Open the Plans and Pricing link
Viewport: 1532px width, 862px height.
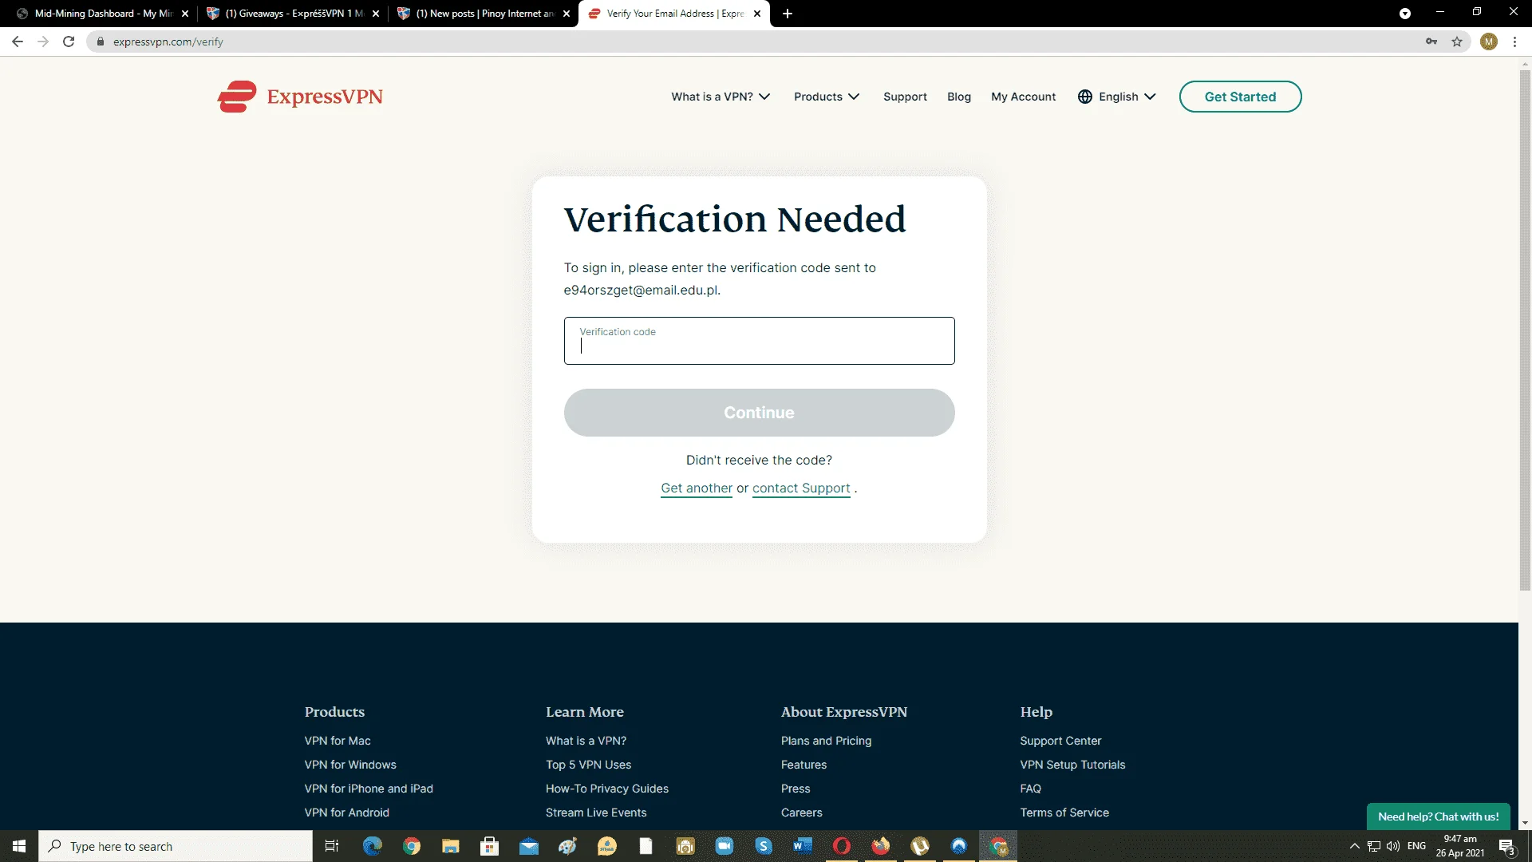coord(826,741)
